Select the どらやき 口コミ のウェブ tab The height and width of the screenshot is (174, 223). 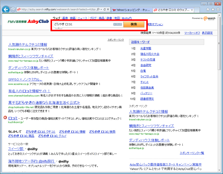pos(172,10)
